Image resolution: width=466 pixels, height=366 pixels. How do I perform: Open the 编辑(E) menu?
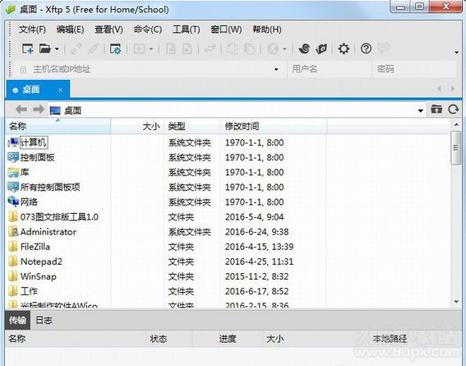[70, 30]
